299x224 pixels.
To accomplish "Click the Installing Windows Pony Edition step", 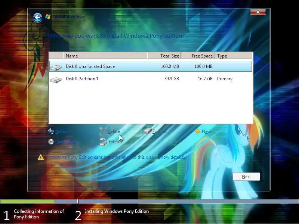I will 117,211.
